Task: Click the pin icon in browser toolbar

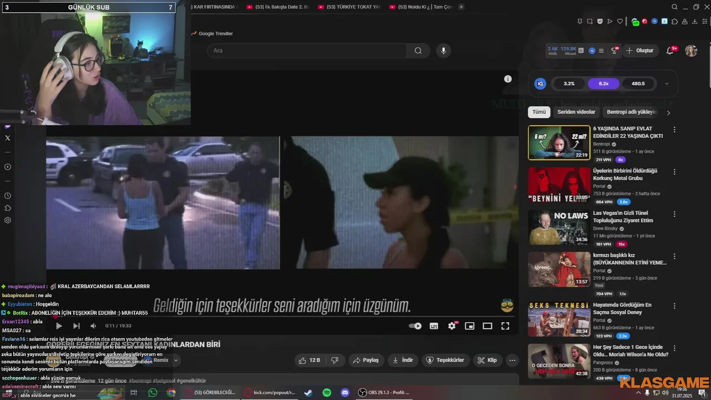Action: 580,22
